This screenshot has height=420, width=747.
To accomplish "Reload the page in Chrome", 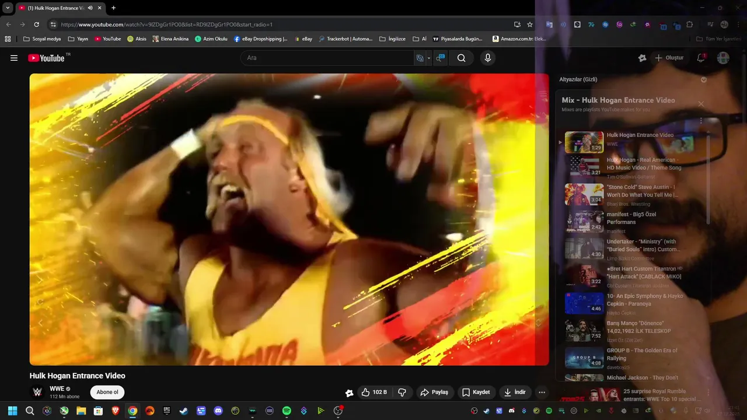I will coord(36,24).
